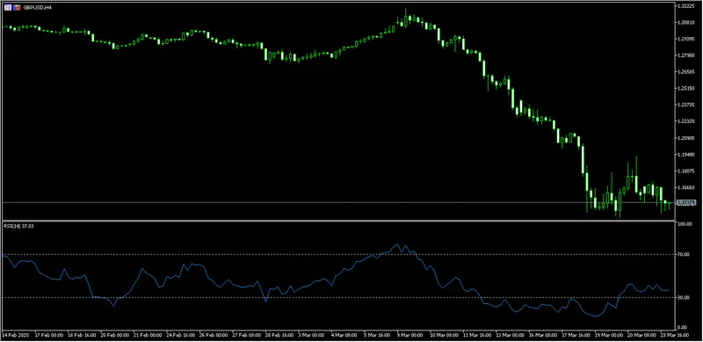Click the flag icon beside GBPUSD title

tap(17, 8)
